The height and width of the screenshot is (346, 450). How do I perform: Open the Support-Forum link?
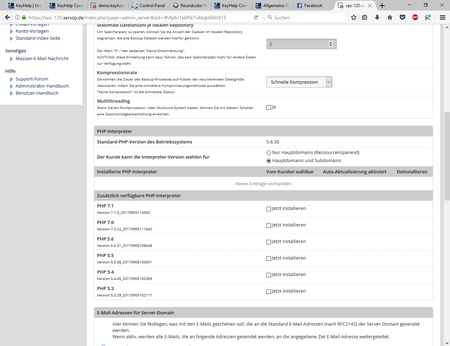32,79
